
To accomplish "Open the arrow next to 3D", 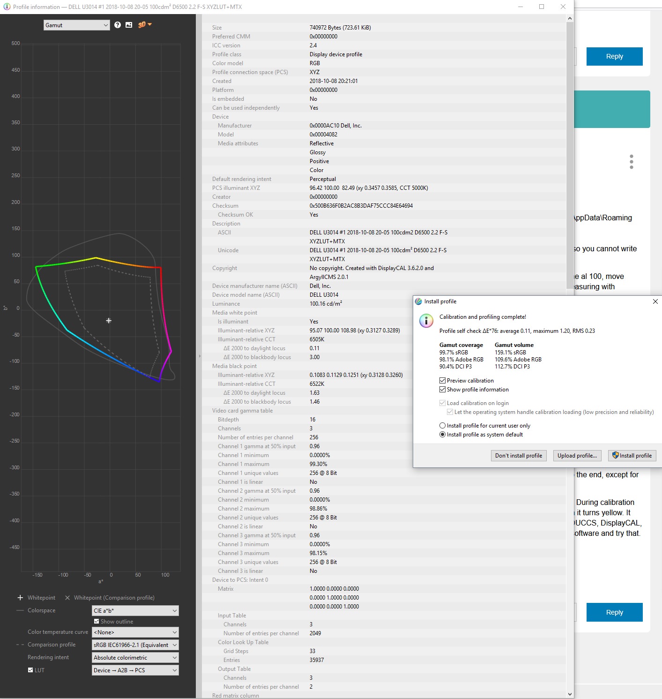I will [150, 24].
